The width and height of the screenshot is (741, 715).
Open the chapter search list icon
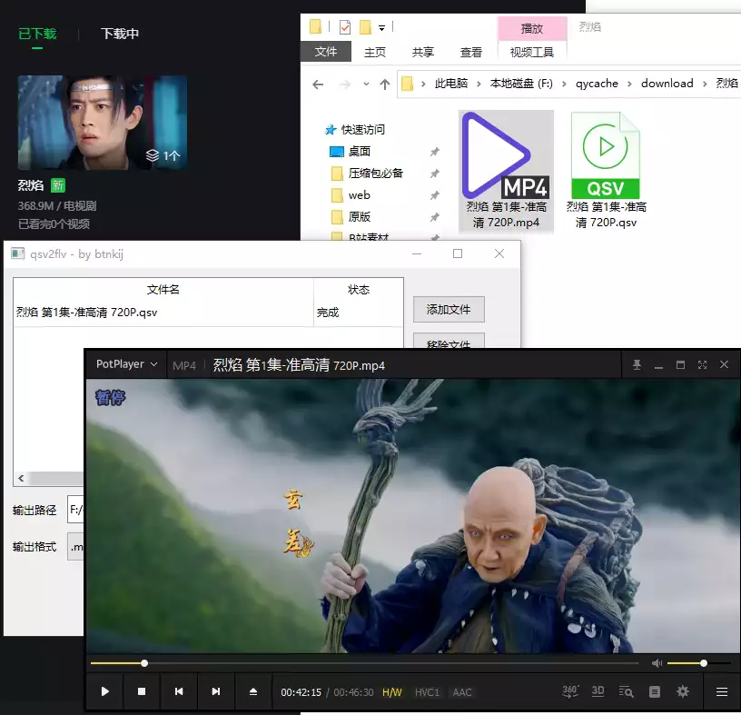[626, 691]
